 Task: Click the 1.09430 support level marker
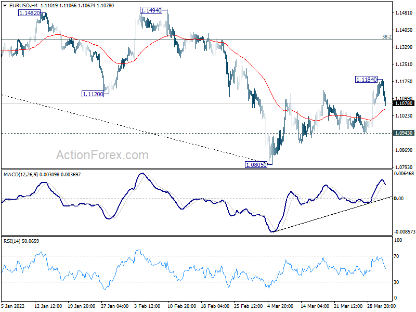click(404, 133)
